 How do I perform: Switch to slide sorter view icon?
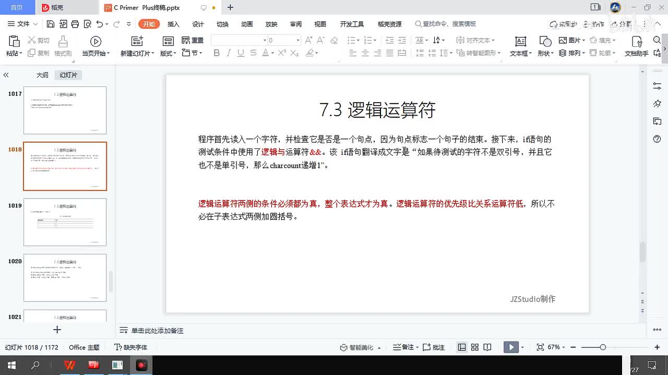474,347
